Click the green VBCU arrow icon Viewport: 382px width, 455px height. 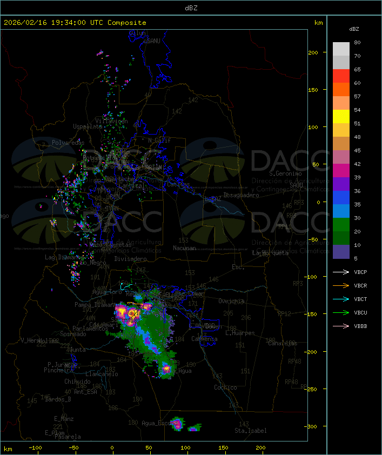point(341,312)
